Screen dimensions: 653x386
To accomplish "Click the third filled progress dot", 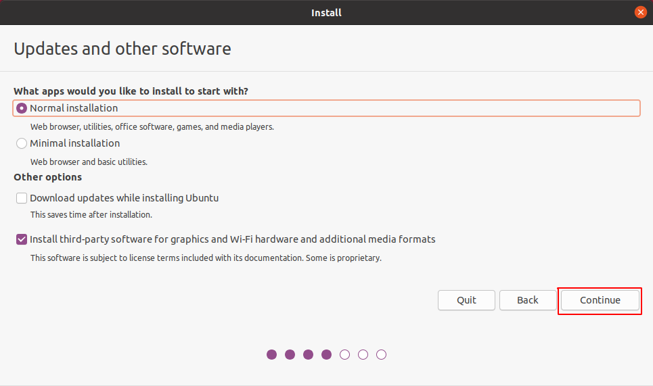I will tap(309, 354).
